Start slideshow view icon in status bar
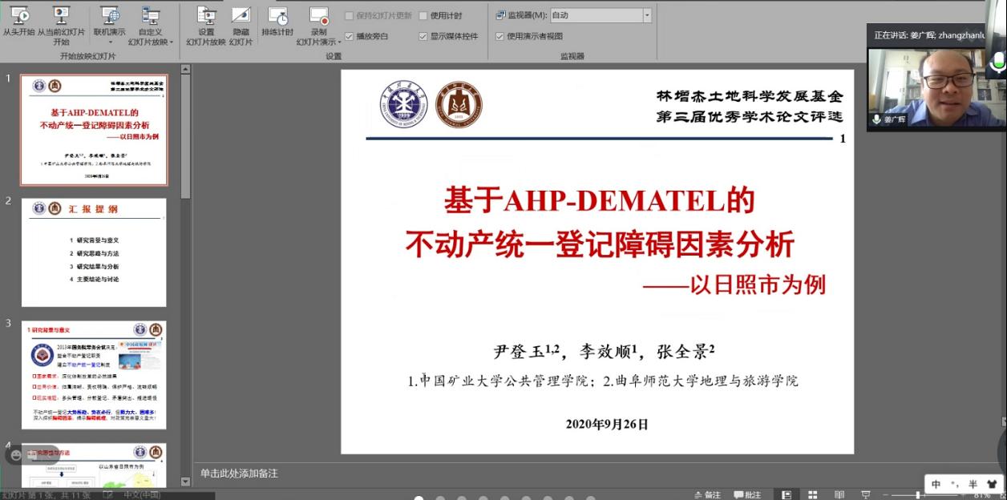1007x500 pixels. tap(866, 494)
